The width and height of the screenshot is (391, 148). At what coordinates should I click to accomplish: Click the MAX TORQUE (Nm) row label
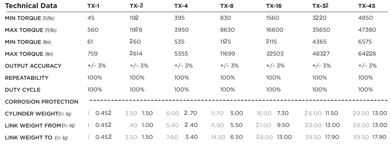[x=29, y=54]
